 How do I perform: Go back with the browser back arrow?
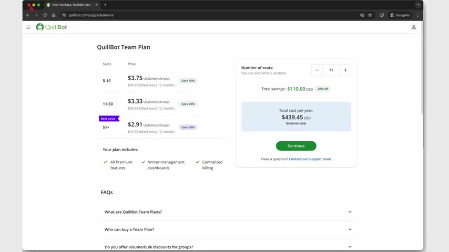point(28,15)
